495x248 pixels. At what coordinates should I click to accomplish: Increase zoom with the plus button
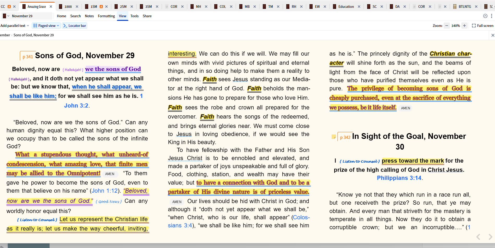click(464, 26)
